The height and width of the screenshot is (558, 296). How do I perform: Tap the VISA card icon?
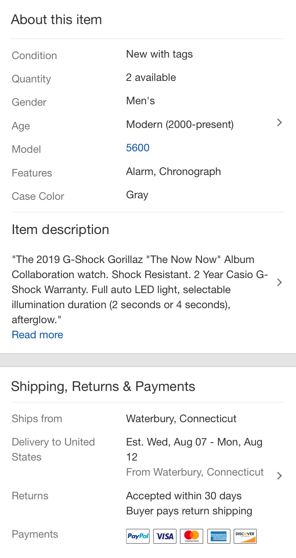165,536
